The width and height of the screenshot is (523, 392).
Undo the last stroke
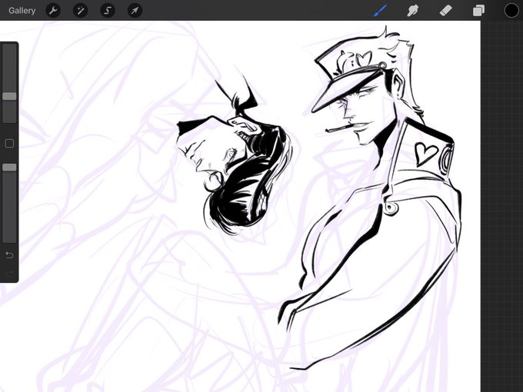(x=9, y=255)
